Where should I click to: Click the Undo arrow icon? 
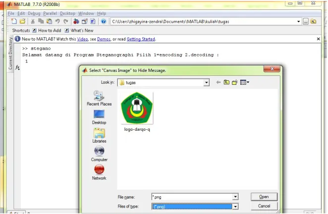[57, 21]
